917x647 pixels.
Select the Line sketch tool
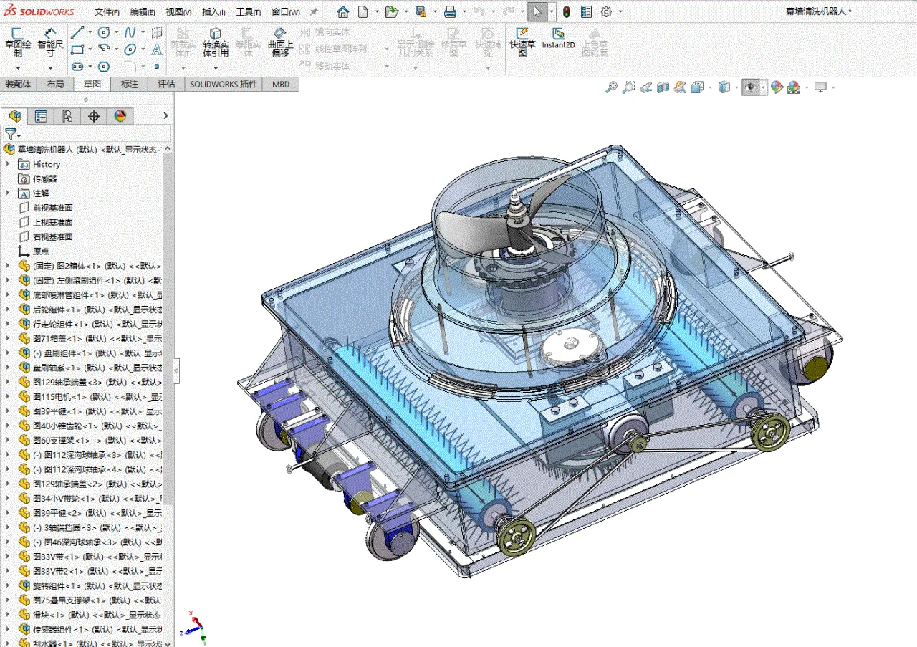tap(77, 32)
